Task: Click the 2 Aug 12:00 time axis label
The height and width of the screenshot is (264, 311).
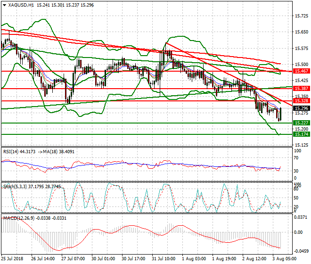Action: (x=254, y=259)
